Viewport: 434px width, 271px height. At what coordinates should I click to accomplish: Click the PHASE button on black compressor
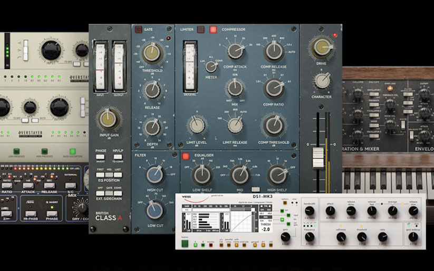(52, 214)
